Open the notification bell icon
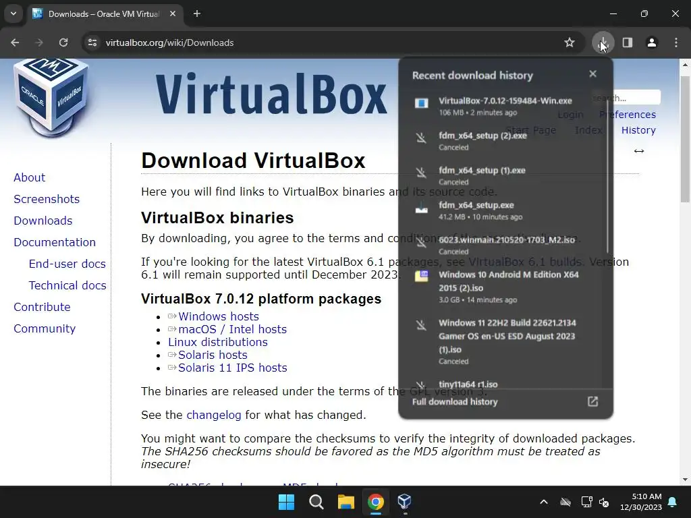The image size is (691, 518). click(673, 502)
